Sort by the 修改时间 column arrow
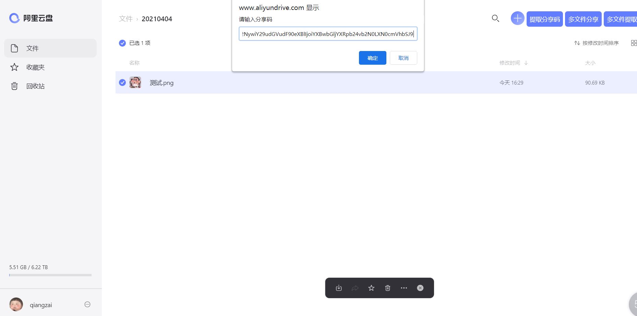This screenshot has height=316, width=637. click(526, 63)
